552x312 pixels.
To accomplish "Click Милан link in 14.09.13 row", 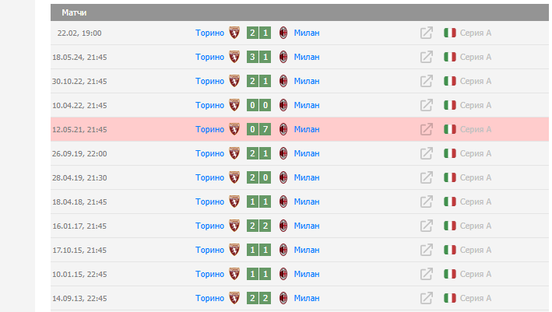I will point(307,298).
